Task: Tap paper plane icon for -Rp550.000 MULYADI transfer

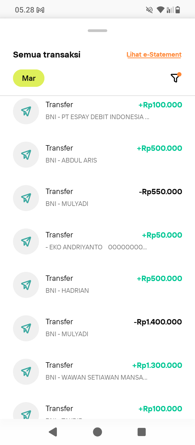Action: [x=26, y=198]
